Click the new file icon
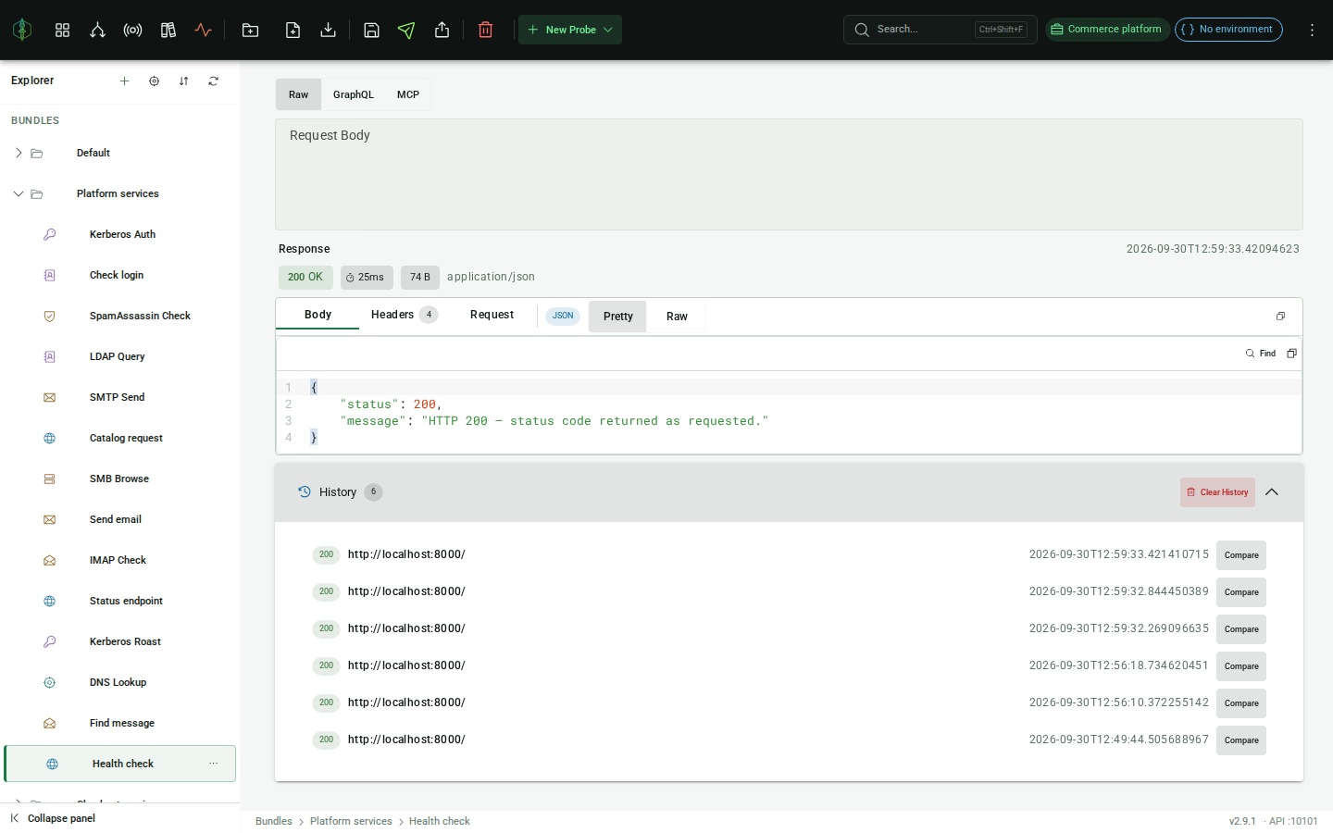Screen dimensions: 1333x833 293,30
